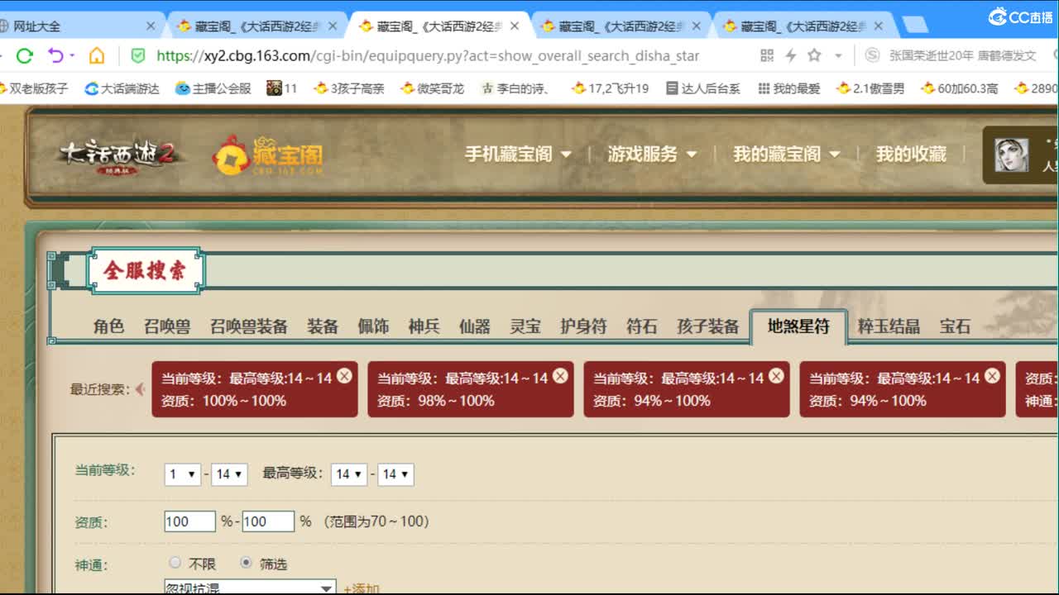
Task: Go to the browser home page icon
Action: 97,56
